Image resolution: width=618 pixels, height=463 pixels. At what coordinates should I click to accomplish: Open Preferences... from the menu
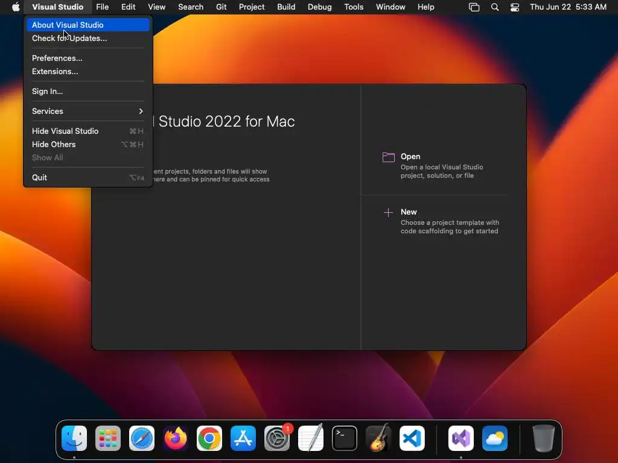tap(88, 58)
